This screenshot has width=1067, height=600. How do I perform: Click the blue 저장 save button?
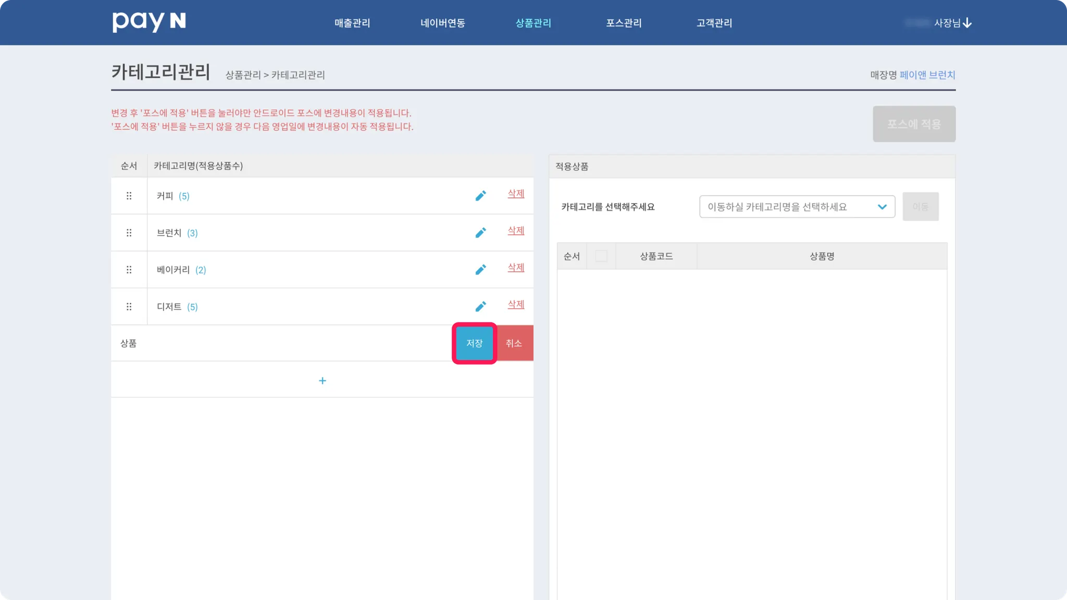(x=474, y=343)
